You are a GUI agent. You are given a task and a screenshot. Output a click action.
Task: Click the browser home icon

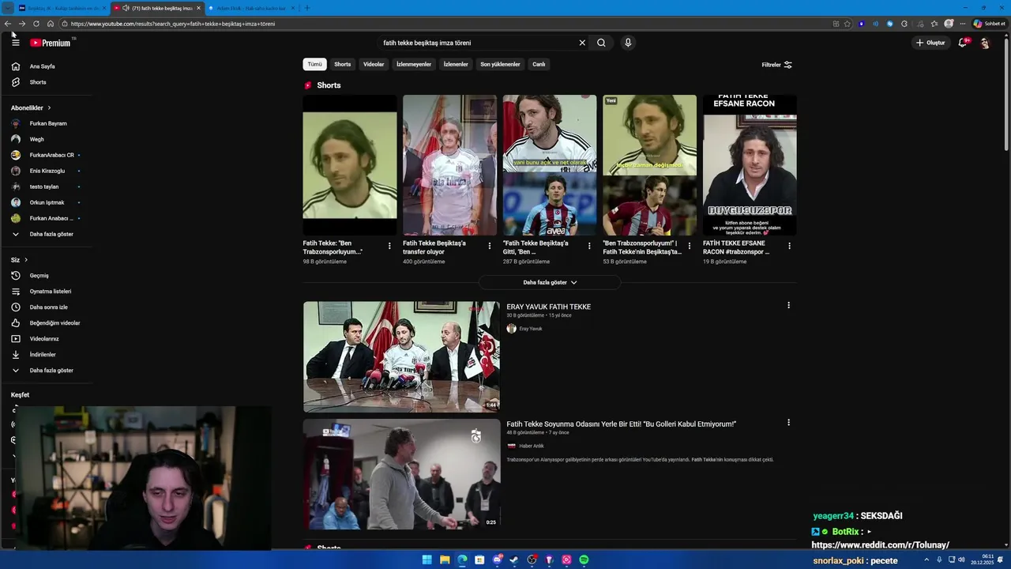pyautogui.click(x=51, y=24)
